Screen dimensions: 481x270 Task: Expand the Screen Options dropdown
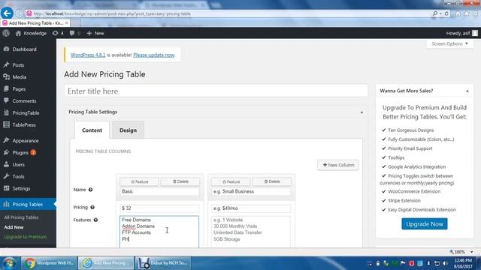point(449,43)
